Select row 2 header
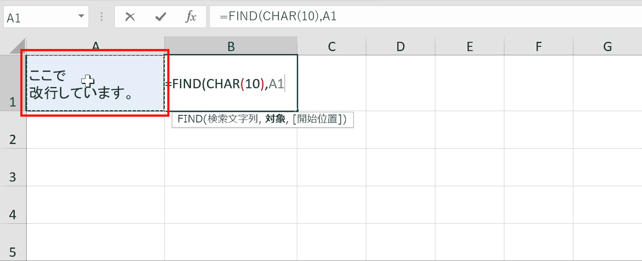642x261 pixels. 13,130
